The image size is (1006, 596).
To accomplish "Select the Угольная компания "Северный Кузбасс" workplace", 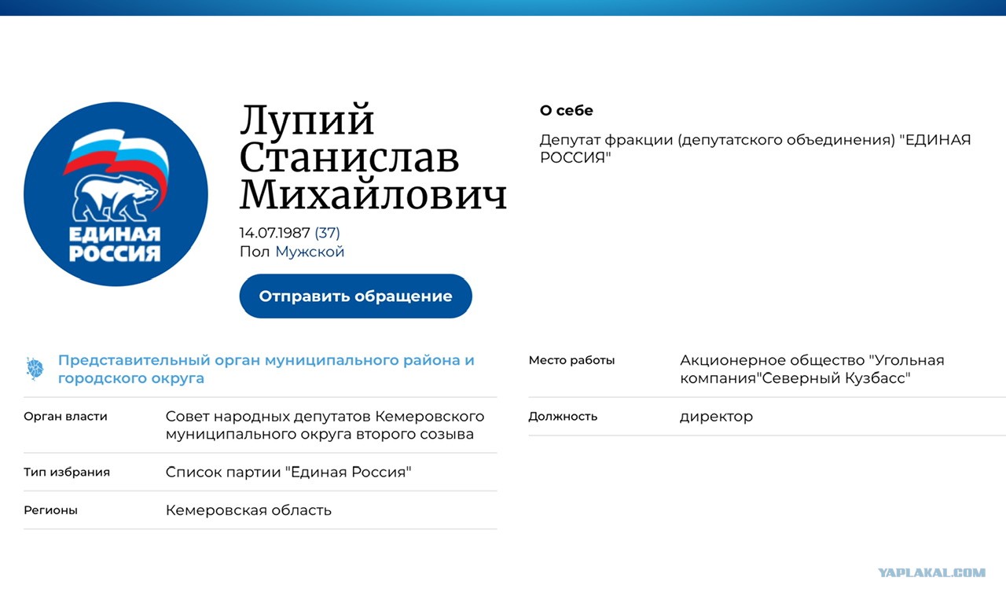I will pyautogui.click(x=812, y=370).
